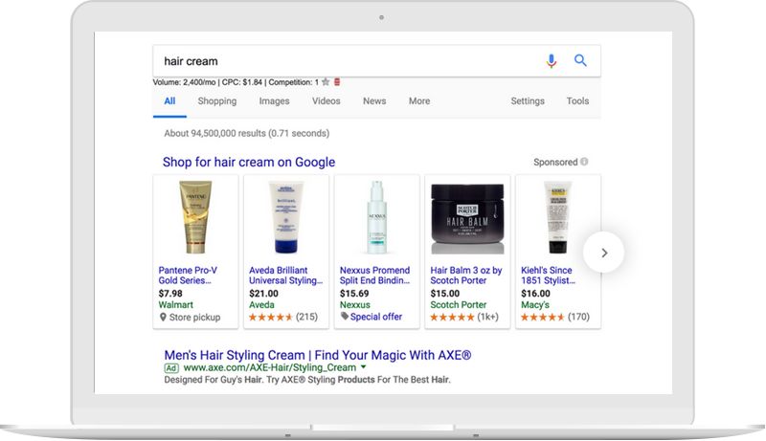
Task: Click the www.axe.com/AXE-Hair/Styling_Cream URL
Action: [270, 367]
